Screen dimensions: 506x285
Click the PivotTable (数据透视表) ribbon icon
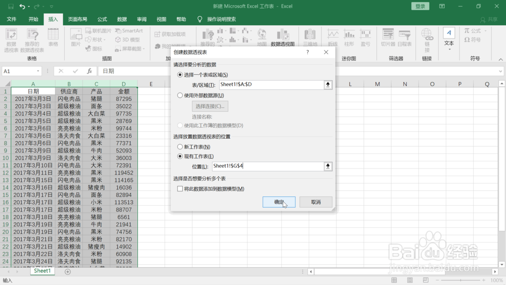pos(11,40)
